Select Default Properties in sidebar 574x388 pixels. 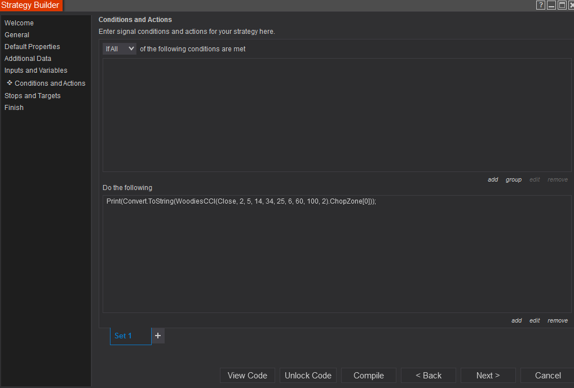tap(32, 47)
